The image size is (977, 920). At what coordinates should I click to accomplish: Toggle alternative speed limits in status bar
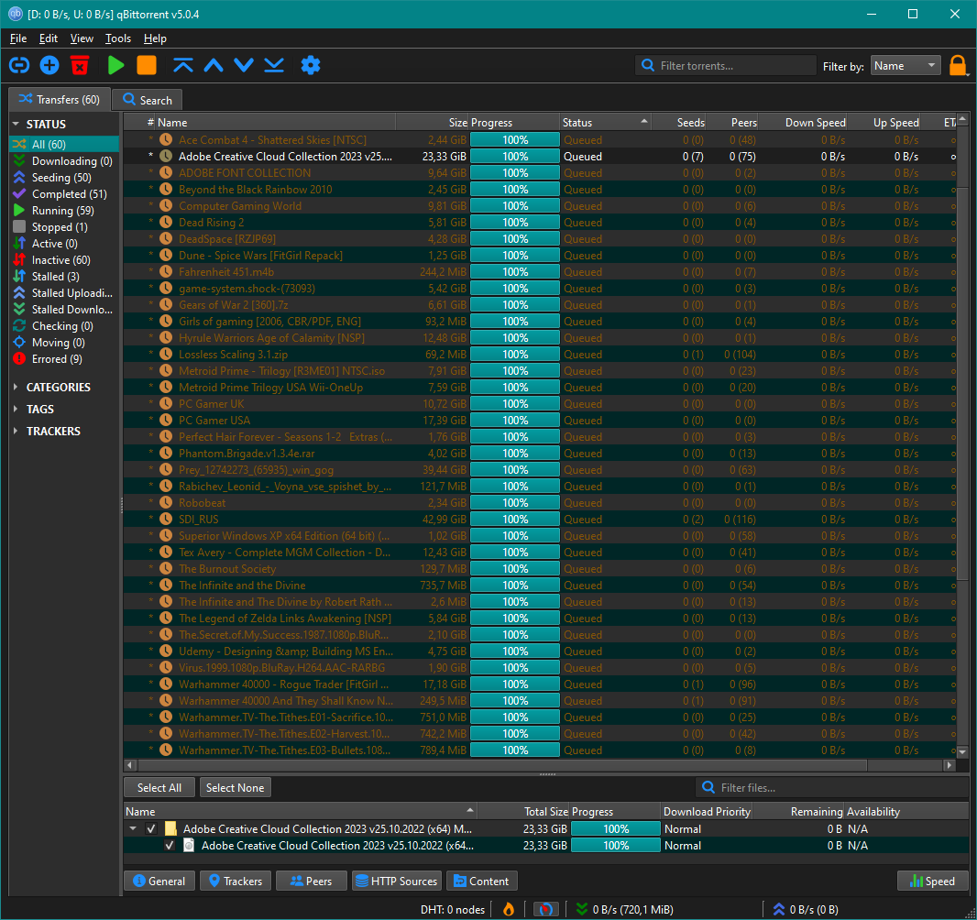click(x=545, y=909)
